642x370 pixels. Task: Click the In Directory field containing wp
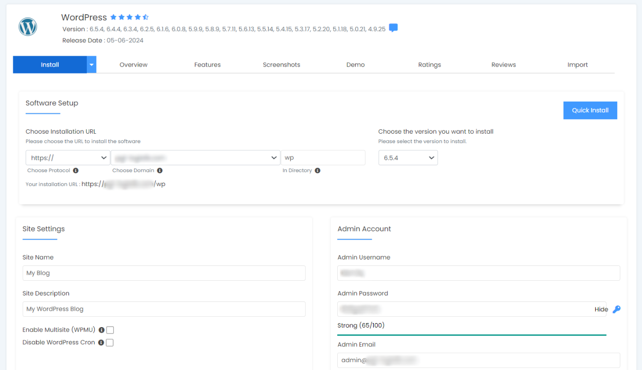click(x=323, y=158)
